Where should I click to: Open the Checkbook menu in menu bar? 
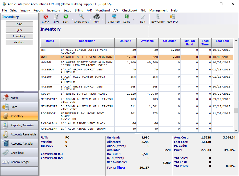(130, 10)
